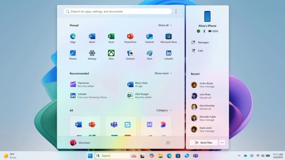
Task: Open Calls in the phone panel
Action: click(x=197, y=51)
